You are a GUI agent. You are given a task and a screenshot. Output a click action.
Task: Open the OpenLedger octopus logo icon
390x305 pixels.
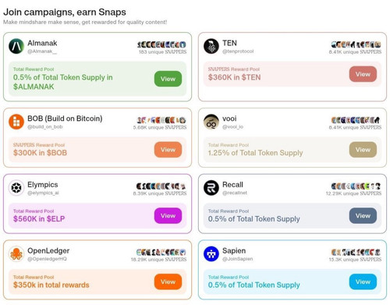[16, 254]
